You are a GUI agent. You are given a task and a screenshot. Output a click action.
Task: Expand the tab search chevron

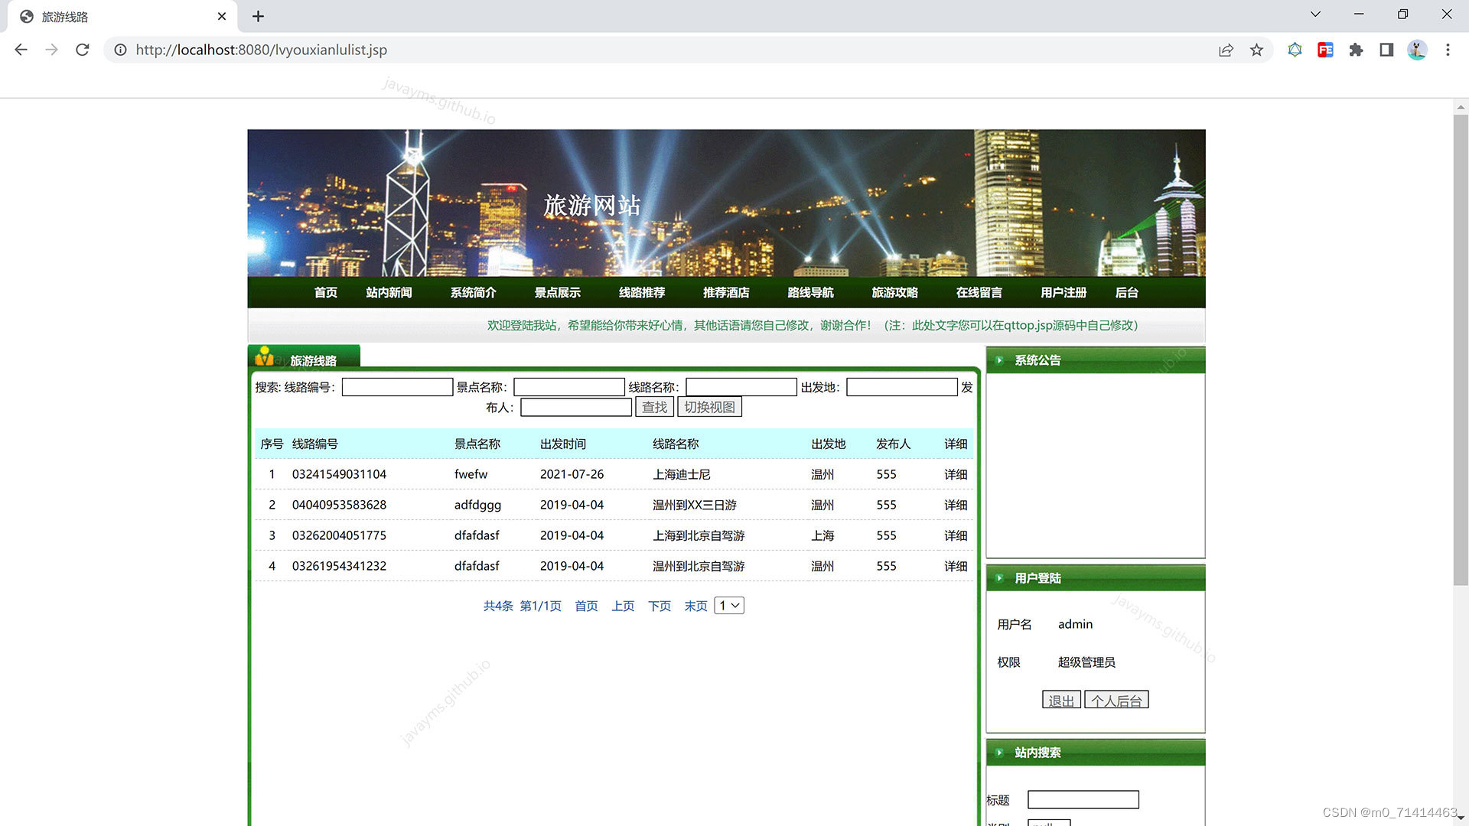[x=1315, y=15]
